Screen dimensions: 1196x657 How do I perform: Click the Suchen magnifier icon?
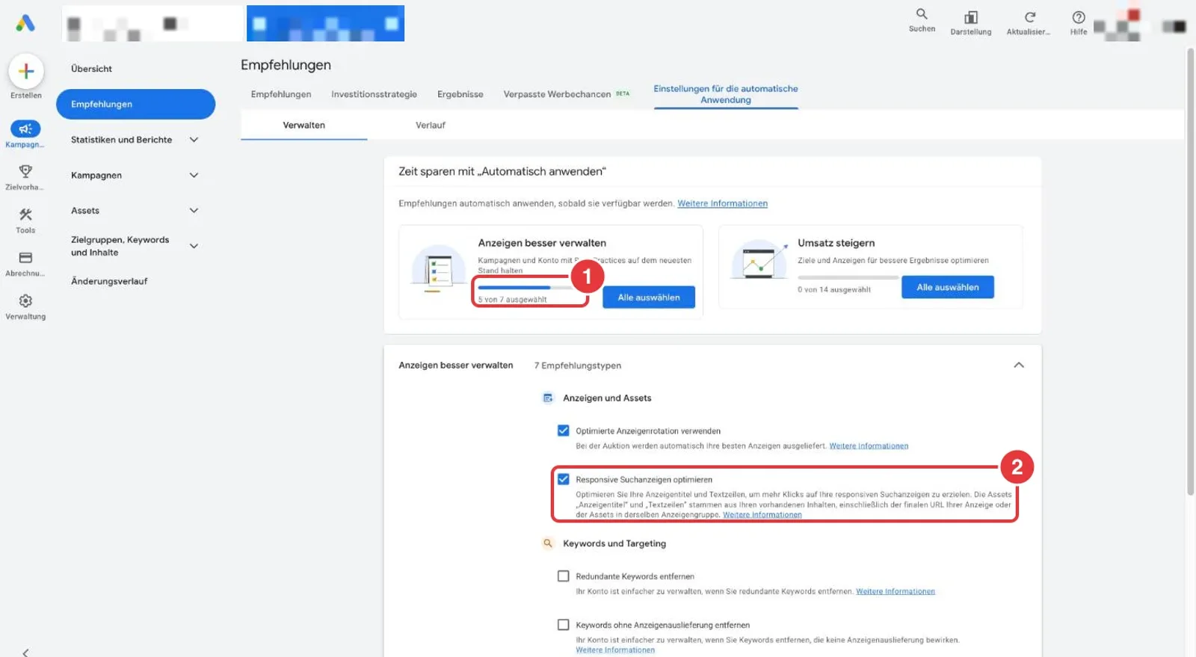click(922, 14)
